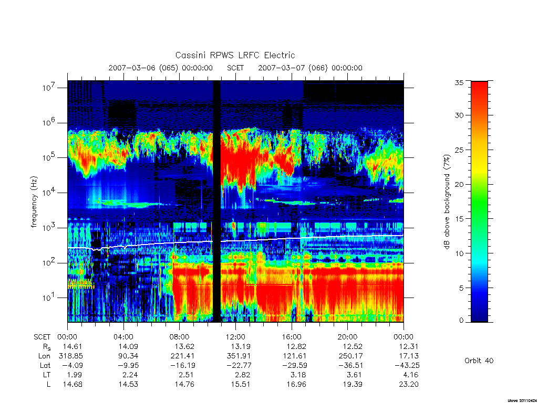Click the colorbar tick label 20
This screenshot has height=403, width=538.
(x=459, y=184)
